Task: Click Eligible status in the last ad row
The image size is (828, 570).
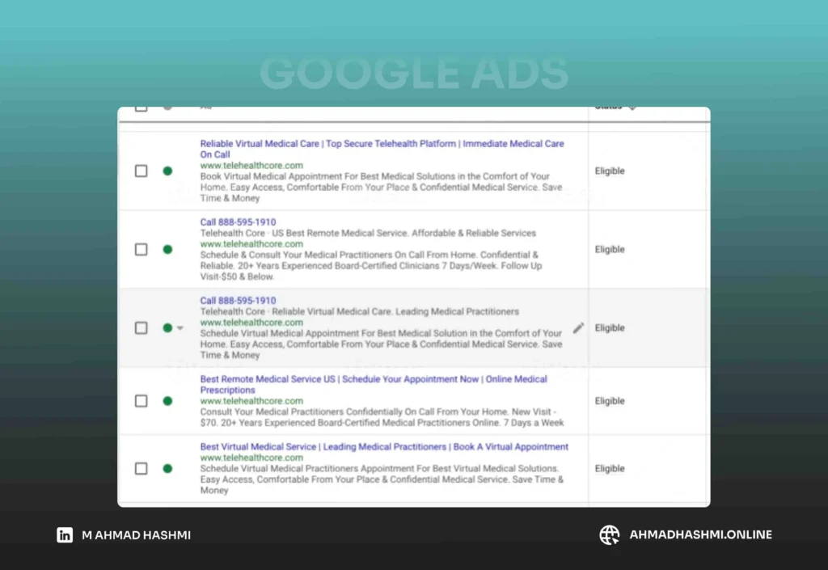Action: click(610, 468)
